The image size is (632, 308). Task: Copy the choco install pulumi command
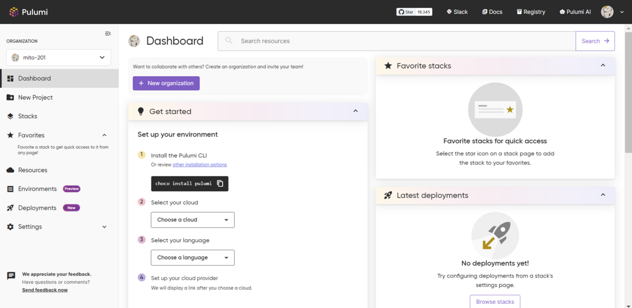(220, 183)
